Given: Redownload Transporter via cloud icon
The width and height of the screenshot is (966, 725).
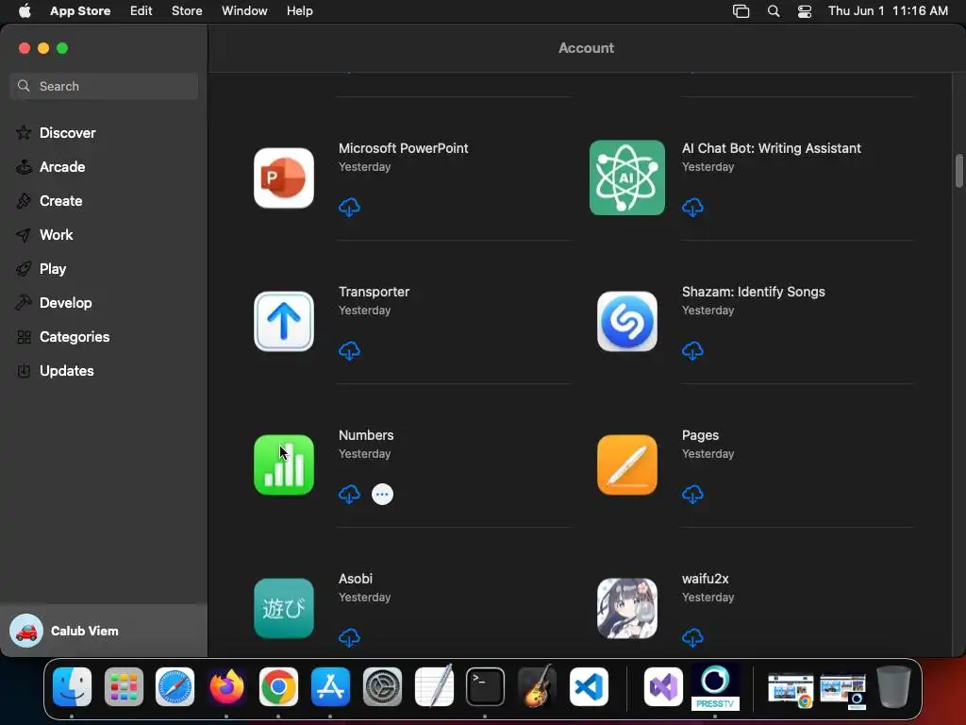Looking at the screenshot, I should click(349, 351).
